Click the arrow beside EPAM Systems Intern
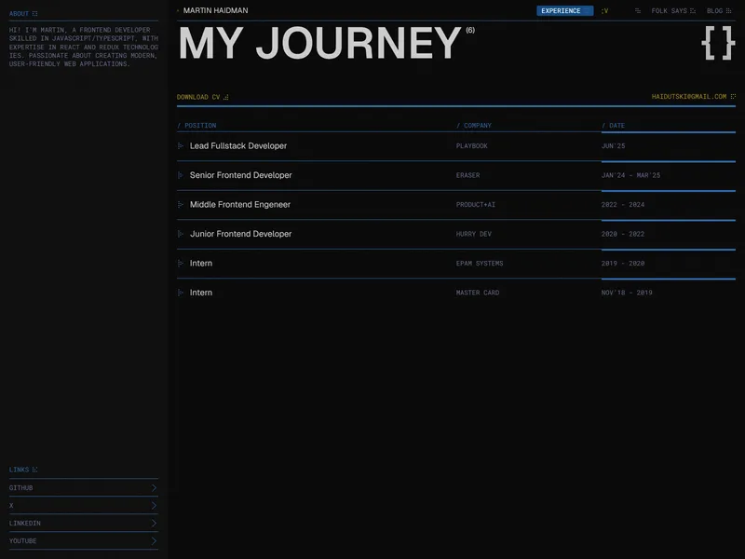 coord(180,264)
